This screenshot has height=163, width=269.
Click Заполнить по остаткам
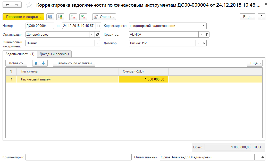pos(74,63)
